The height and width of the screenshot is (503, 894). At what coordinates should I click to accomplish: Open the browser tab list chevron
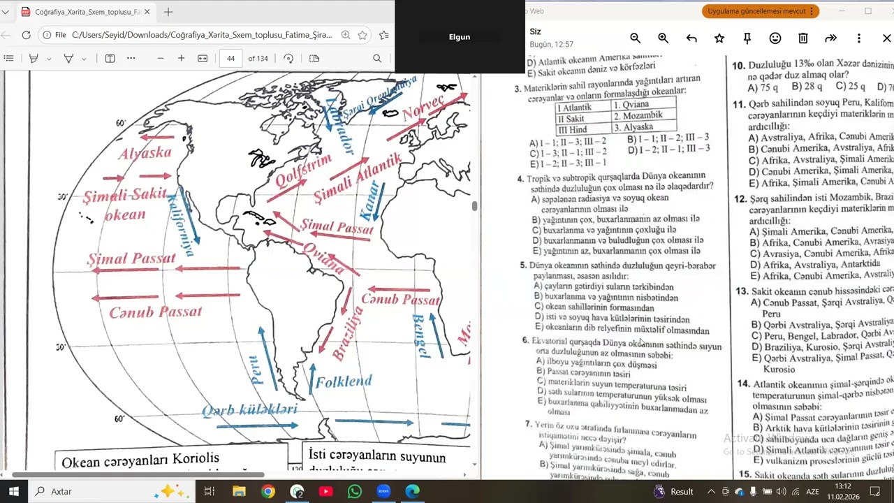pyautogui.click(x=5, y=12)
